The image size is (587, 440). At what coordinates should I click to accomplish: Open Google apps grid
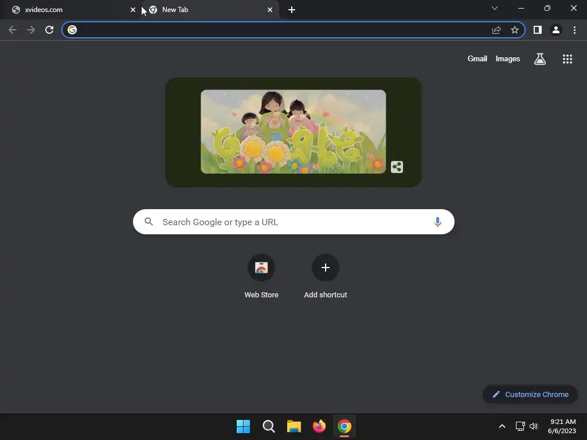click(568, 59)
